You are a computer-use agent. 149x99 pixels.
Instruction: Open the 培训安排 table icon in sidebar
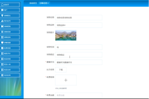tap(2, 75)
